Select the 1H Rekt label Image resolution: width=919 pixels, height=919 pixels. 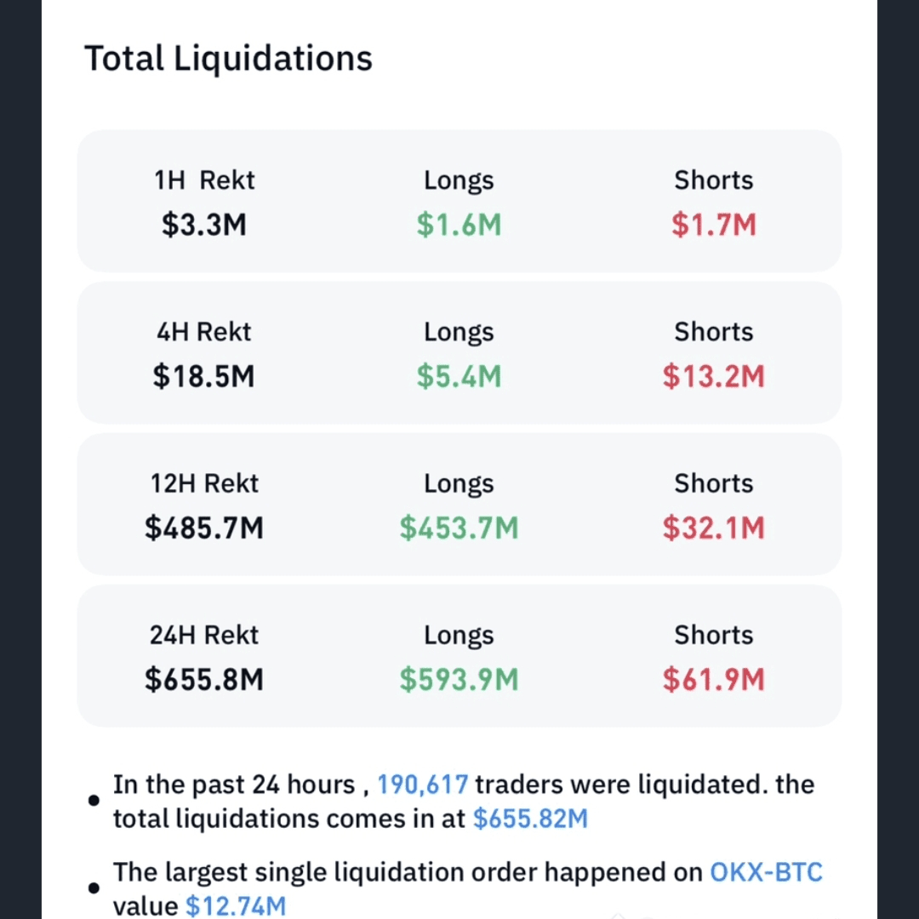click(x=204, y=180)
